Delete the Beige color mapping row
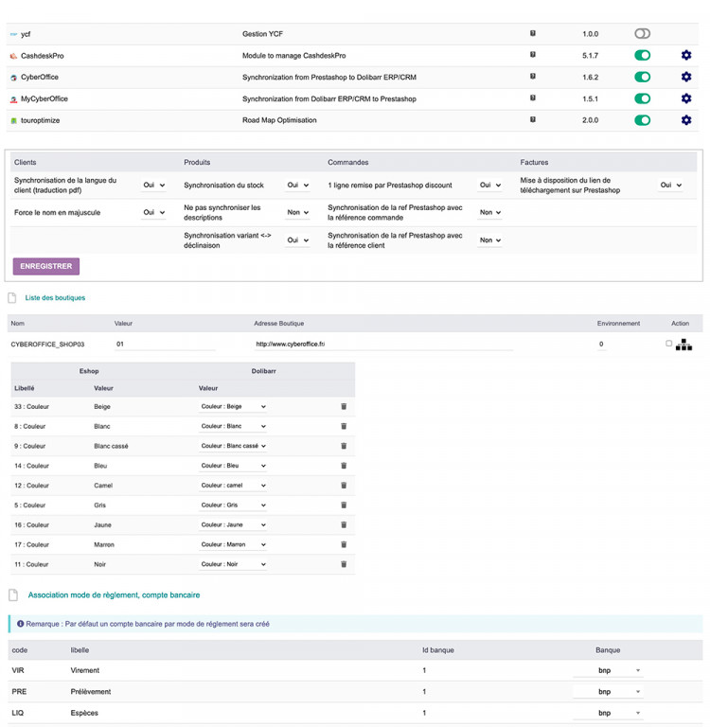 pyautogui.click(x=344, y=407)
